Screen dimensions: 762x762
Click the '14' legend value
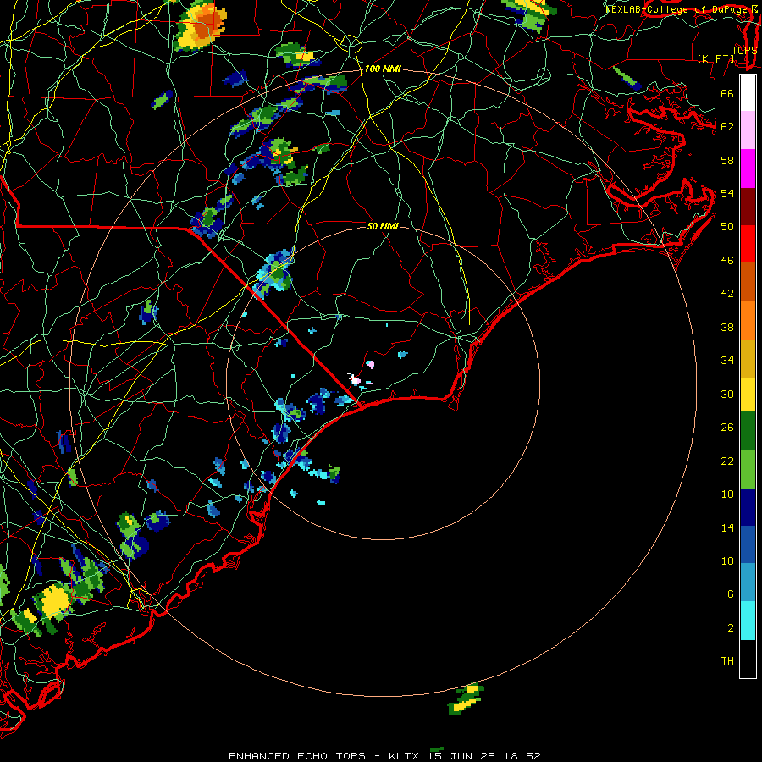727,527
